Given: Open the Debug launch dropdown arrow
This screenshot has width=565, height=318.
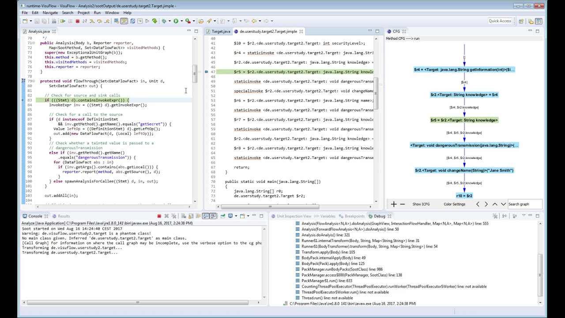Looking at the screenshot, I should [169, 21].
